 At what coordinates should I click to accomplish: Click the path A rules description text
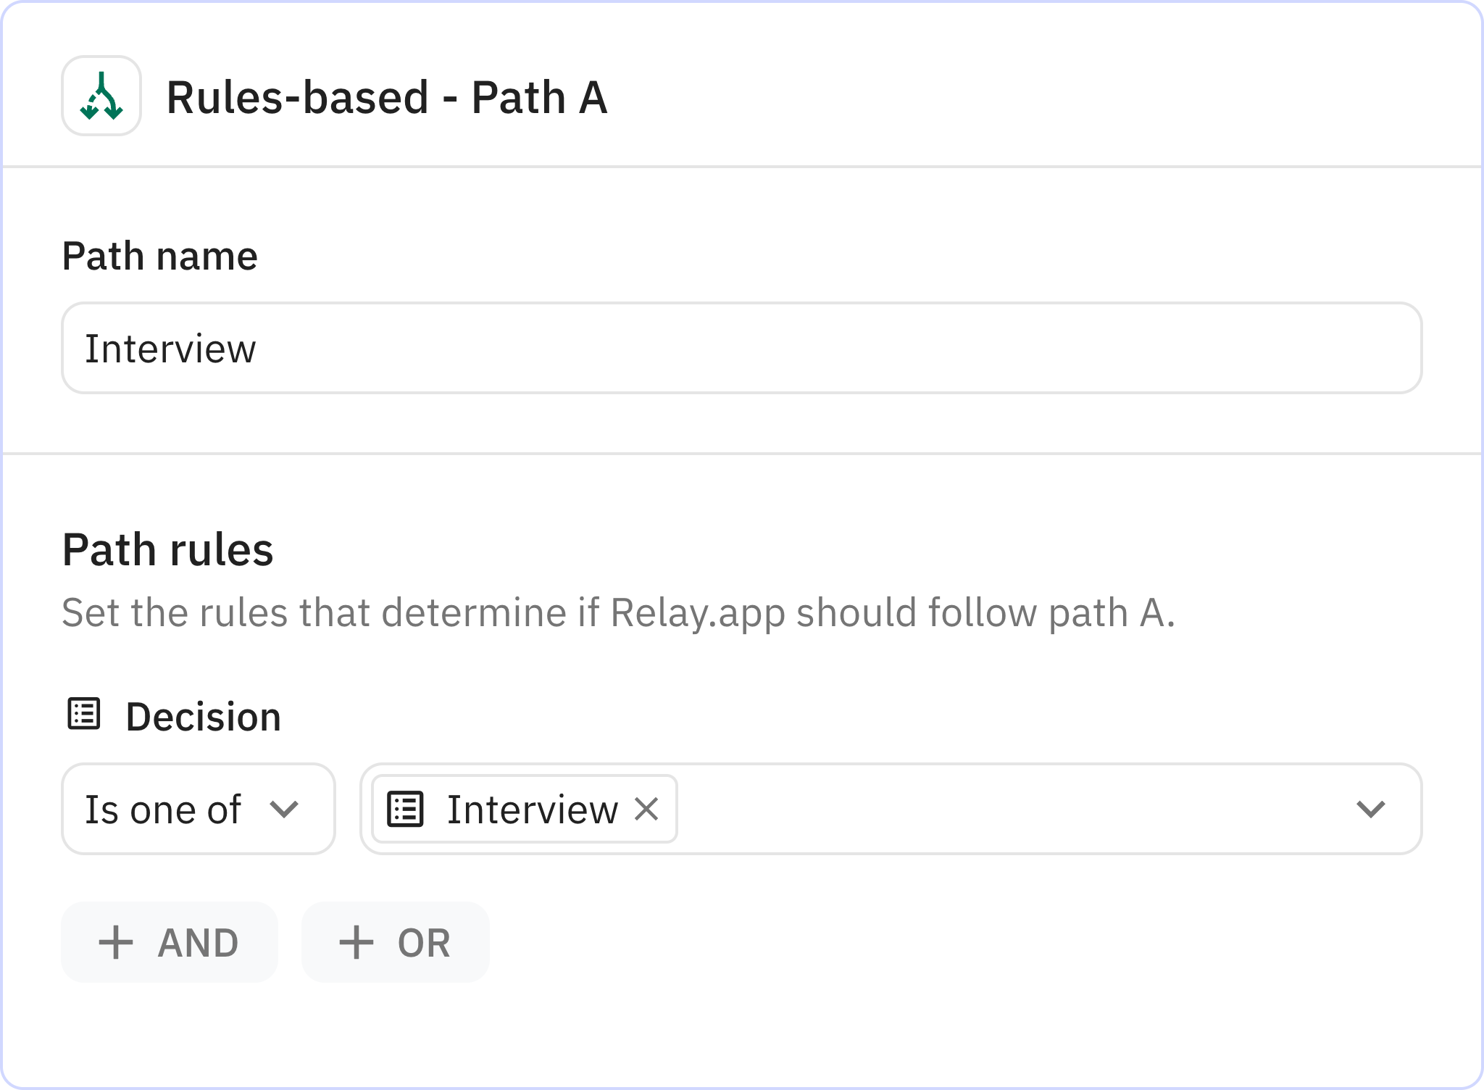pyautogui.click(x=617, y=612)
